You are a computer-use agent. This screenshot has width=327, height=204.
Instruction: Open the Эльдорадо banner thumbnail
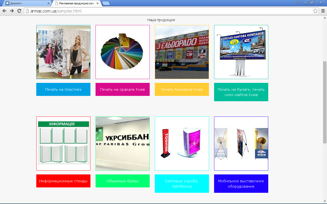tap(182, 52)
